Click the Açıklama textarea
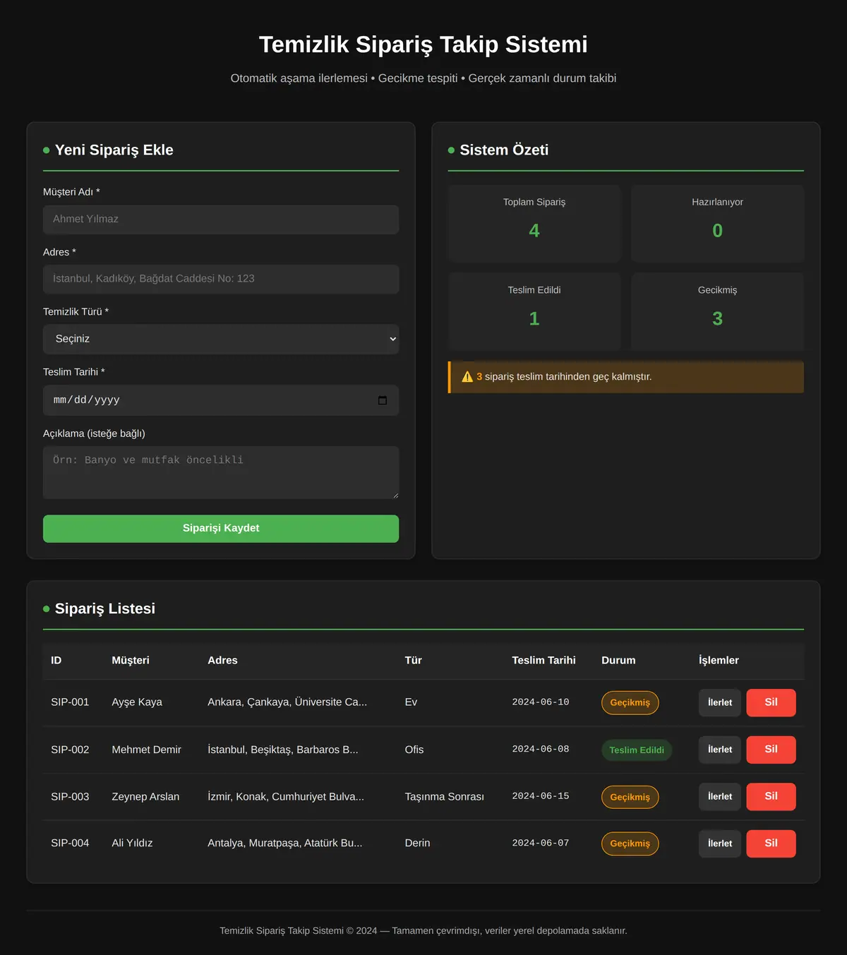 click(221, 472)
